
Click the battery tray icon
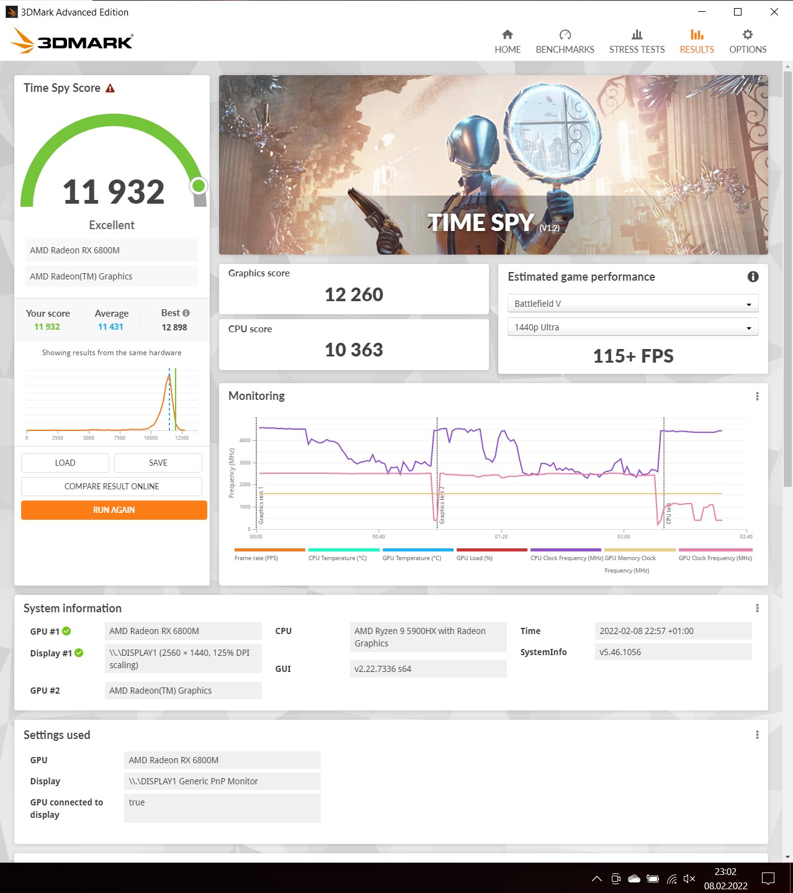coord(653,879)
